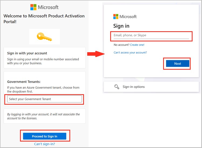Click the Government Tenants label
This screenshot has width=202, height=148.
click(x=24, y=82)
